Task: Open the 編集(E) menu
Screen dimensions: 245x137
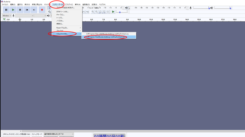Action: click(13, 5)
